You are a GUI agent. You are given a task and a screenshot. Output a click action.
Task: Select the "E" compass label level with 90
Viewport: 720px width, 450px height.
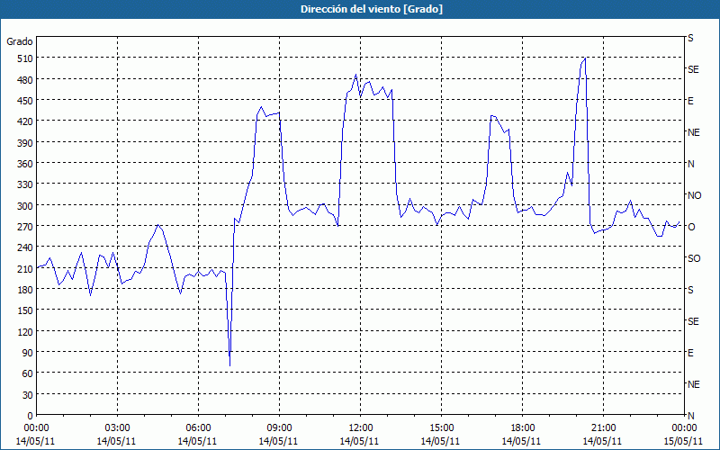pos(690,353)
